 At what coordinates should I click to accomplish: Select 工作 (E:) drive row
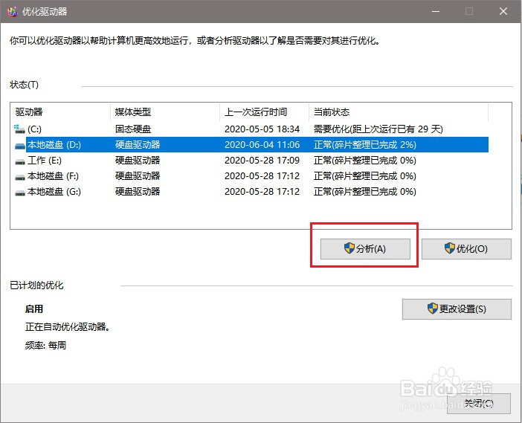click(x=251, y=160)
